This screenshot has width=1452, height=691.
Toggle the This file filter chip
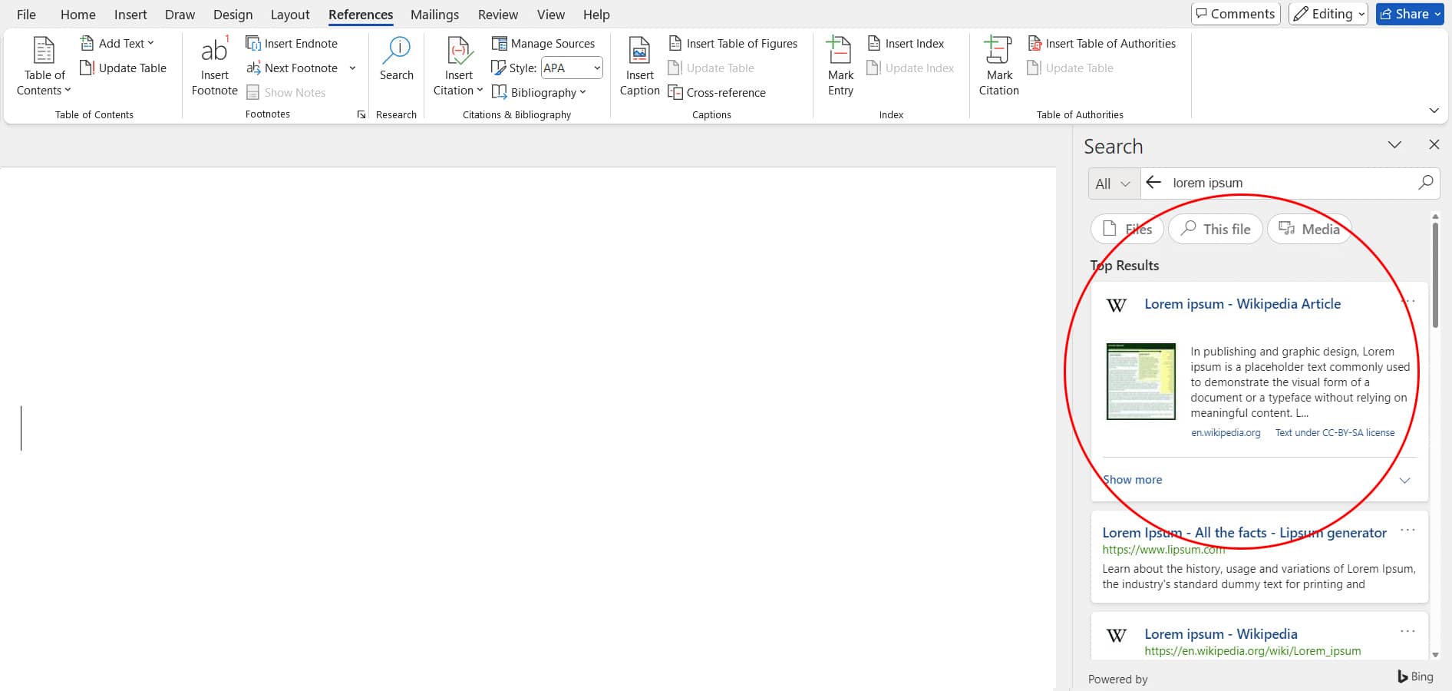coord(1216,229)
